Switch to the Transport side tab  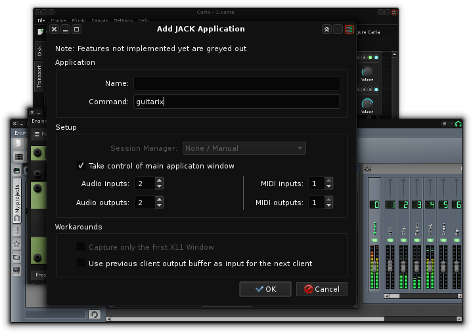pyautogui.click(x=39, y=76)
